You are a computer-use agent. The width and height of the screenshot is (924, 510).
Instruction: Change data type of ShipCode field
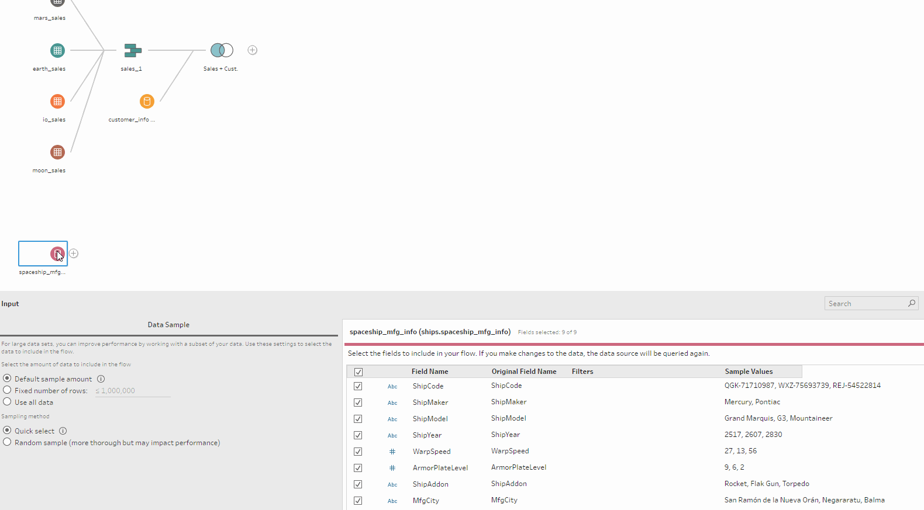392,386
